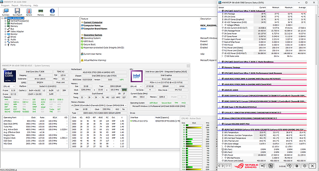Expand the ASUS EC: ASUS sensor group
319x171 pixels.
pyautogui.click(x=220, y=90)
